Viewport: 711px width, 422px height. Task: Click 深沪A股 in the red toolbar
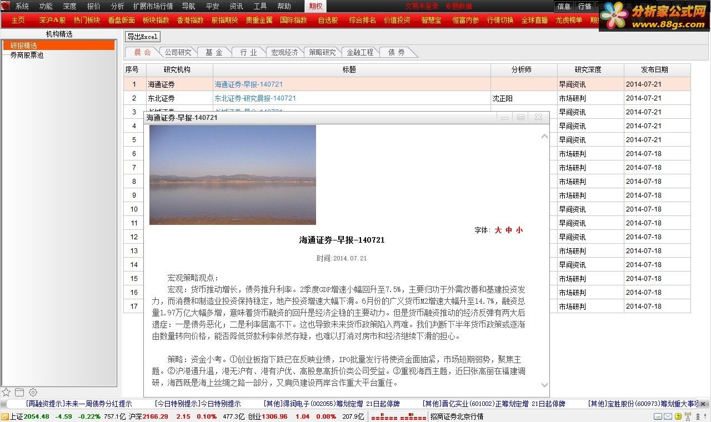(x=52, y=20)
